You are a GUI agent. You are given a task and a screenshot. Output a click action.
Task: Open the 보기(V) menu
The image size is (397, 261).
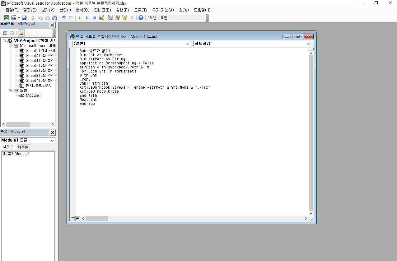[x=48, y=10]
